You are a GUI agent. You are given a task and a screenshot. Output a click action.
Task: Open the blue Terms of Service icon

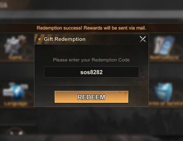[x=164, y=92]
